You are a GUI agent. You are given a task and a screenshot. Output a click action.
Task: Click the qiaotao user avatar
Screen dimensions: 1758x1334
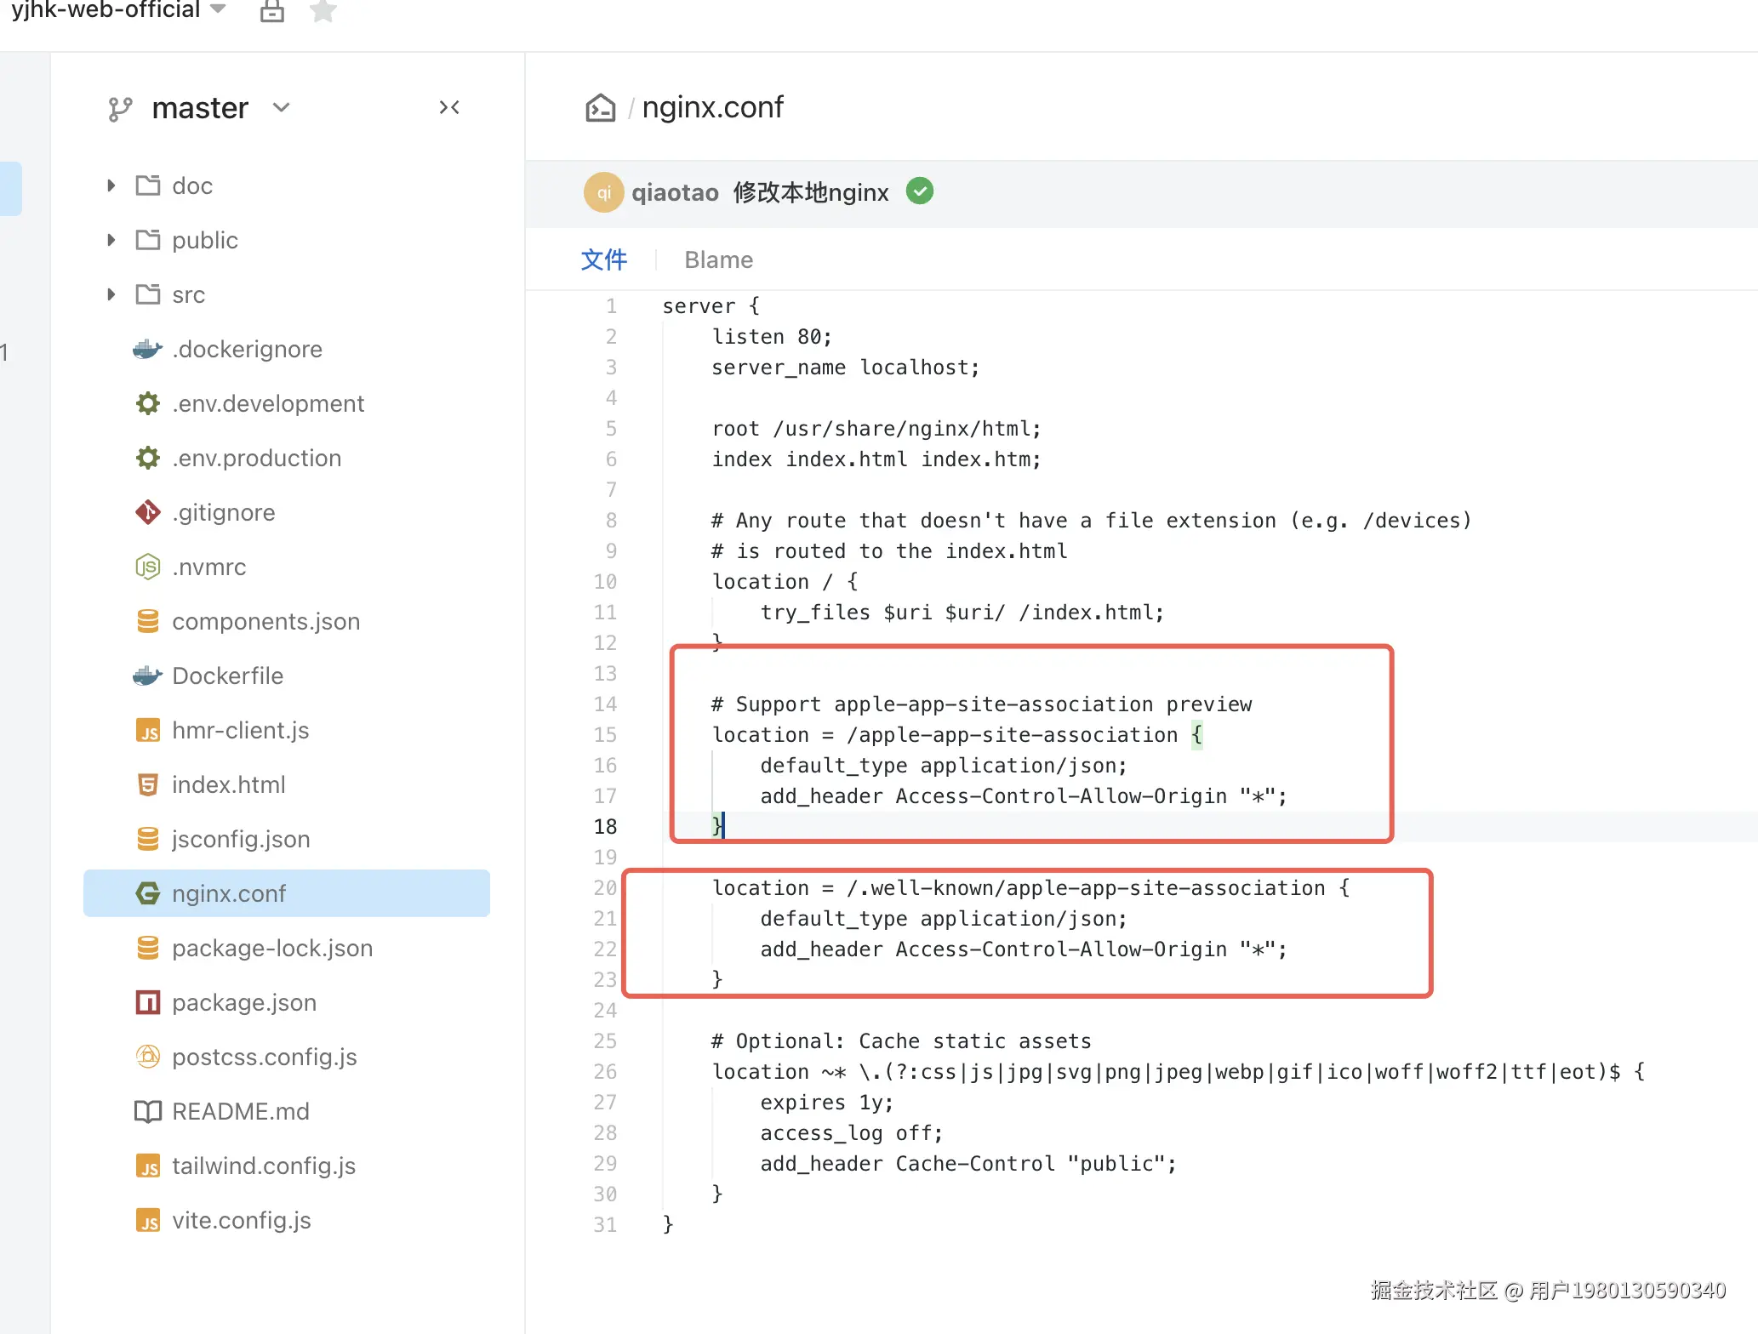603,192
